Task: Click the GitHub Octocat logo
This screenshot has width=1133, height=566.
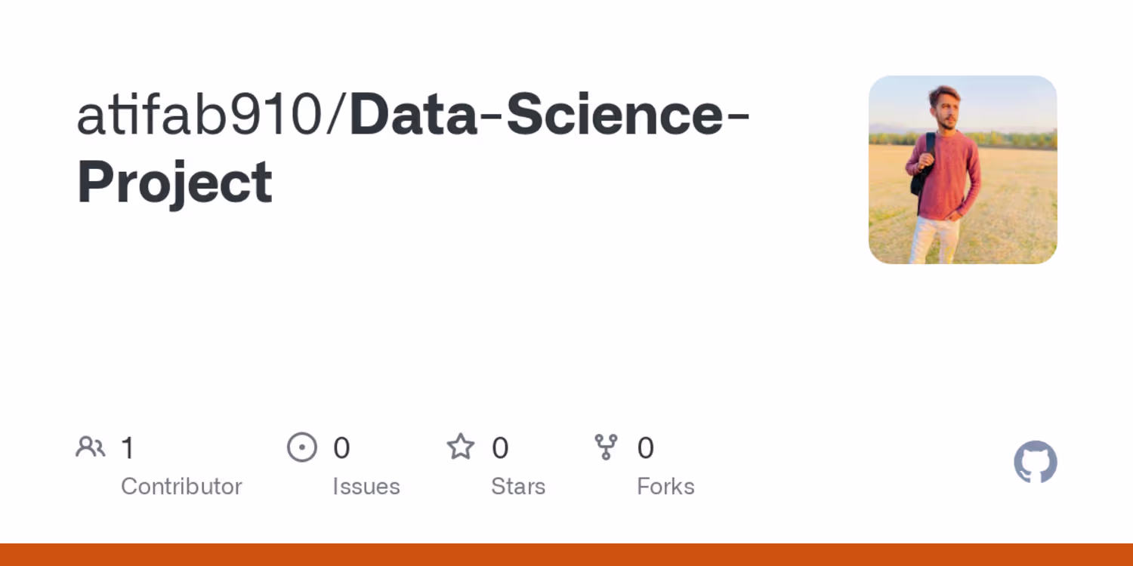Action: coord(1036,462)
